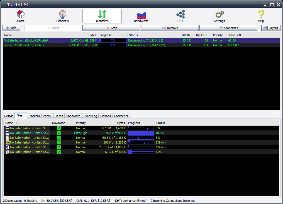Open the Layout options
The image size is (283, 204).
pyautogui.click(x=271, y=28)
